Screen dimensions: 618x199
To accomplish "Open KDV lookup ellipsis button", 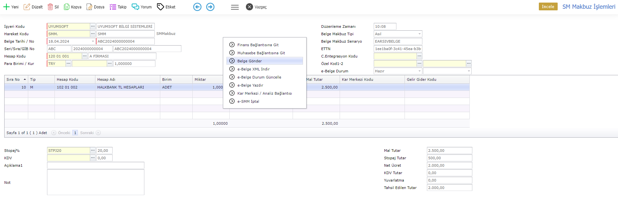I will click(x=93, y=158).
